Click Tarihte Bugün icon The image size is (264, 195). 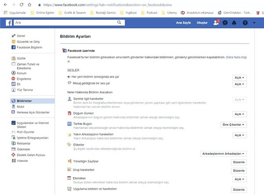[69, 124]
